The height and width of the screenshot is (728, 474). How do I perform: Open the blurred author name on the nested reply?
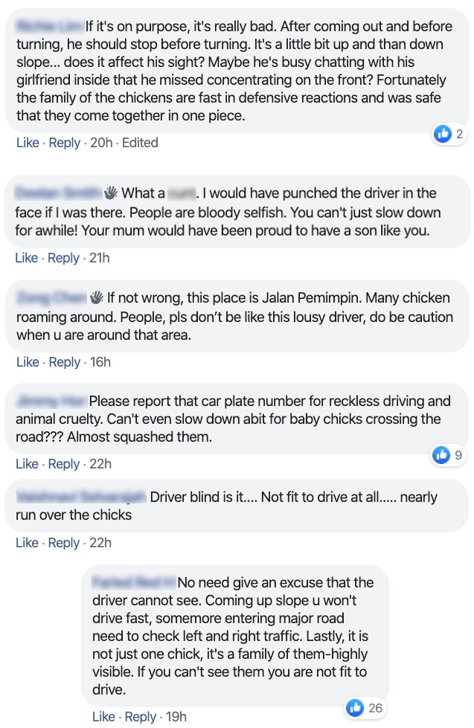click(x=134, y=582)
